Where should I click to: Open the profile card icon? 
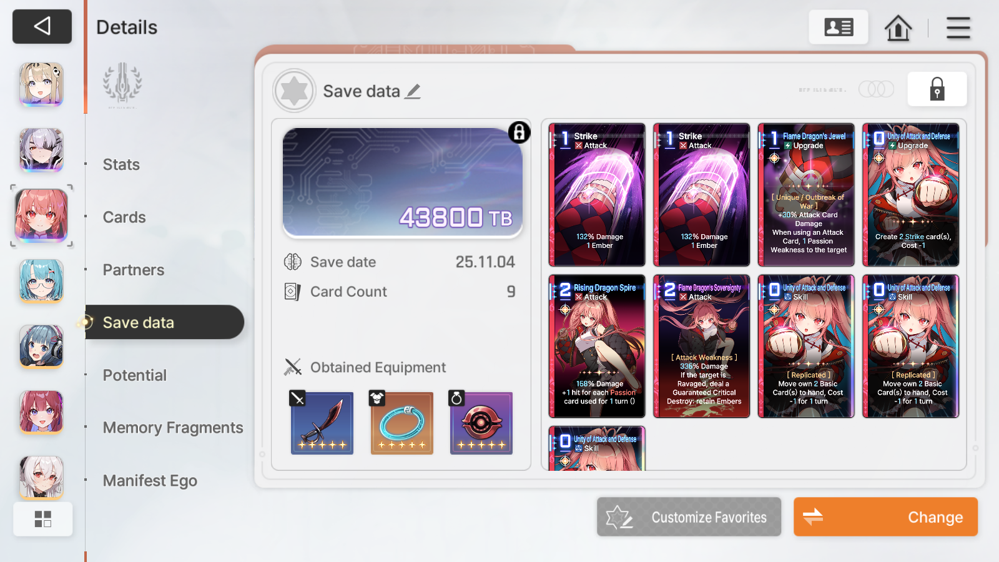(839, 27)
